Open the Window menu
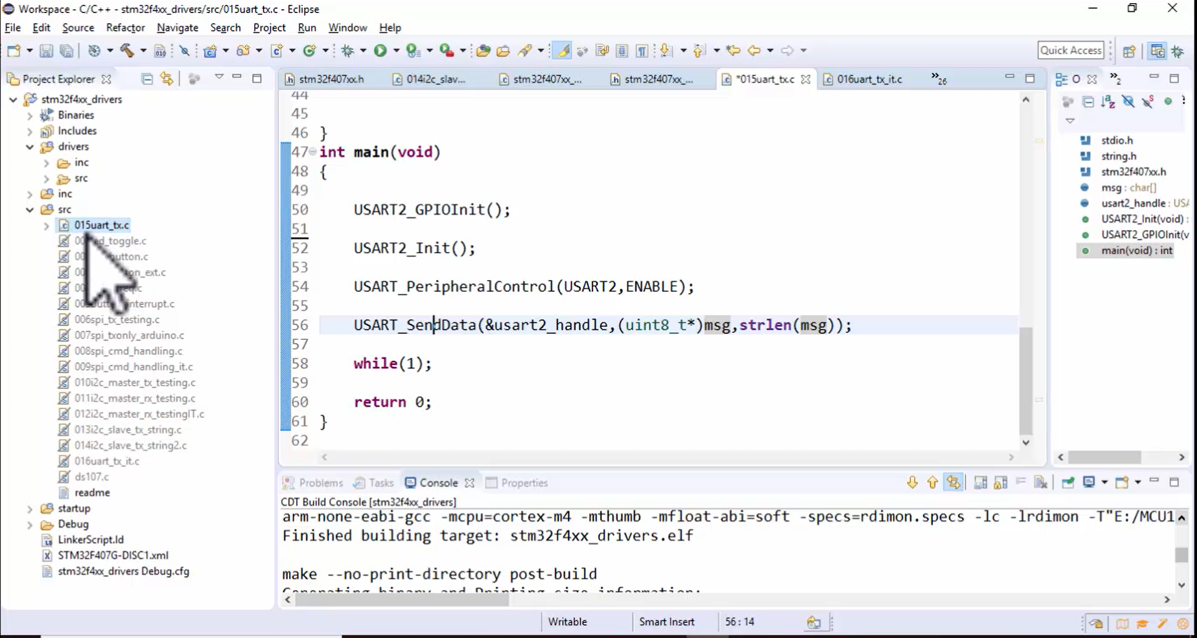Viewport: 1197px width, 638px height. [x=347, y=27]
